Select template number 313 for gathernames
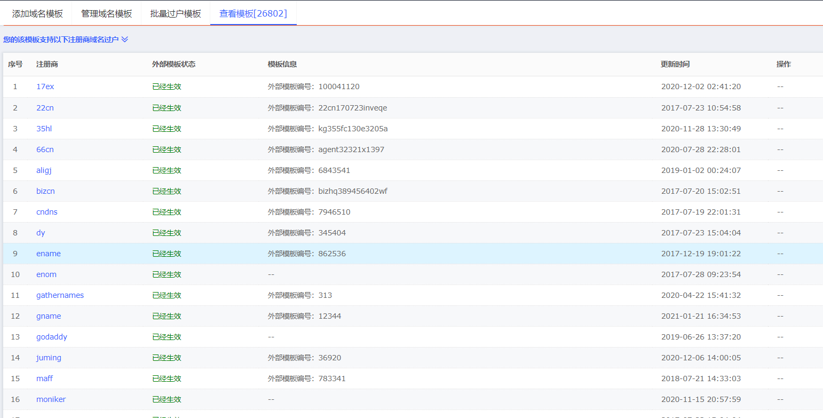Image resolution: width=823 pixels, height=418 pixels. (x=325, y=295)
